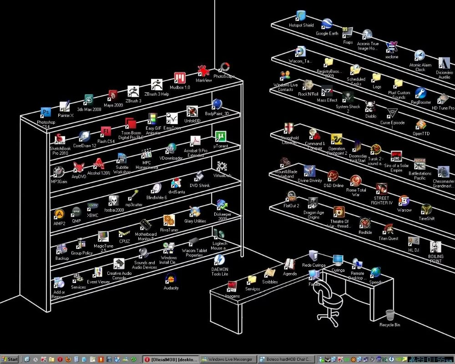Open VirtualDub gear icon
The width and height of the screenshot is (455, 364).
[222, 167]
